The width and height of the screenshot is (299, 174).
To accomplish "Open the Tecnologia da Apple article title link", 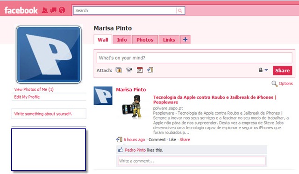I will pyautogui.click(x=215, y=100).
